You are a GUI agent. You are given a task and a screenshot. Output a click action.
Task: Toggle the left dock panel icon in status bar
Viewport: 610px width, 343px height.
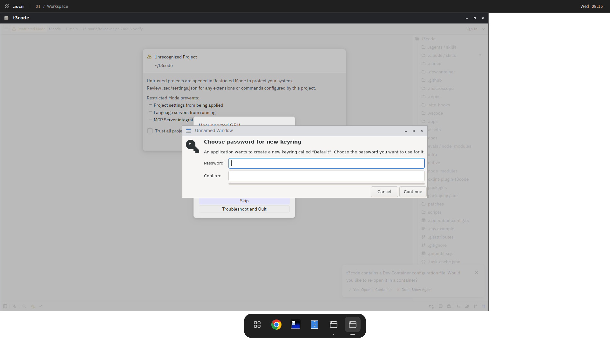point(5,306)
